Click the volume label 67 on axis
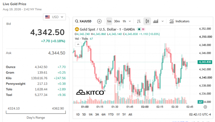 [200, 102]
